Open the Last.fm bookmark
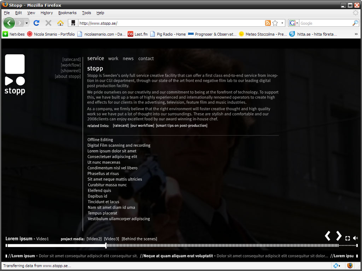Image resolution: width=362 pixels, height=271 pixels. pos(138,34)
